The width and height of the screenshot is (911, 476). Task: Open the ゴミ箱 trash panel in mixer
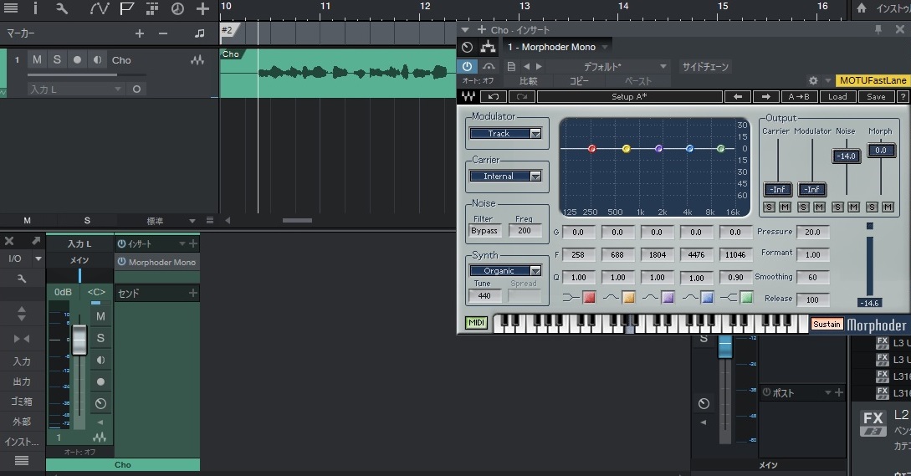coord(22,401)
